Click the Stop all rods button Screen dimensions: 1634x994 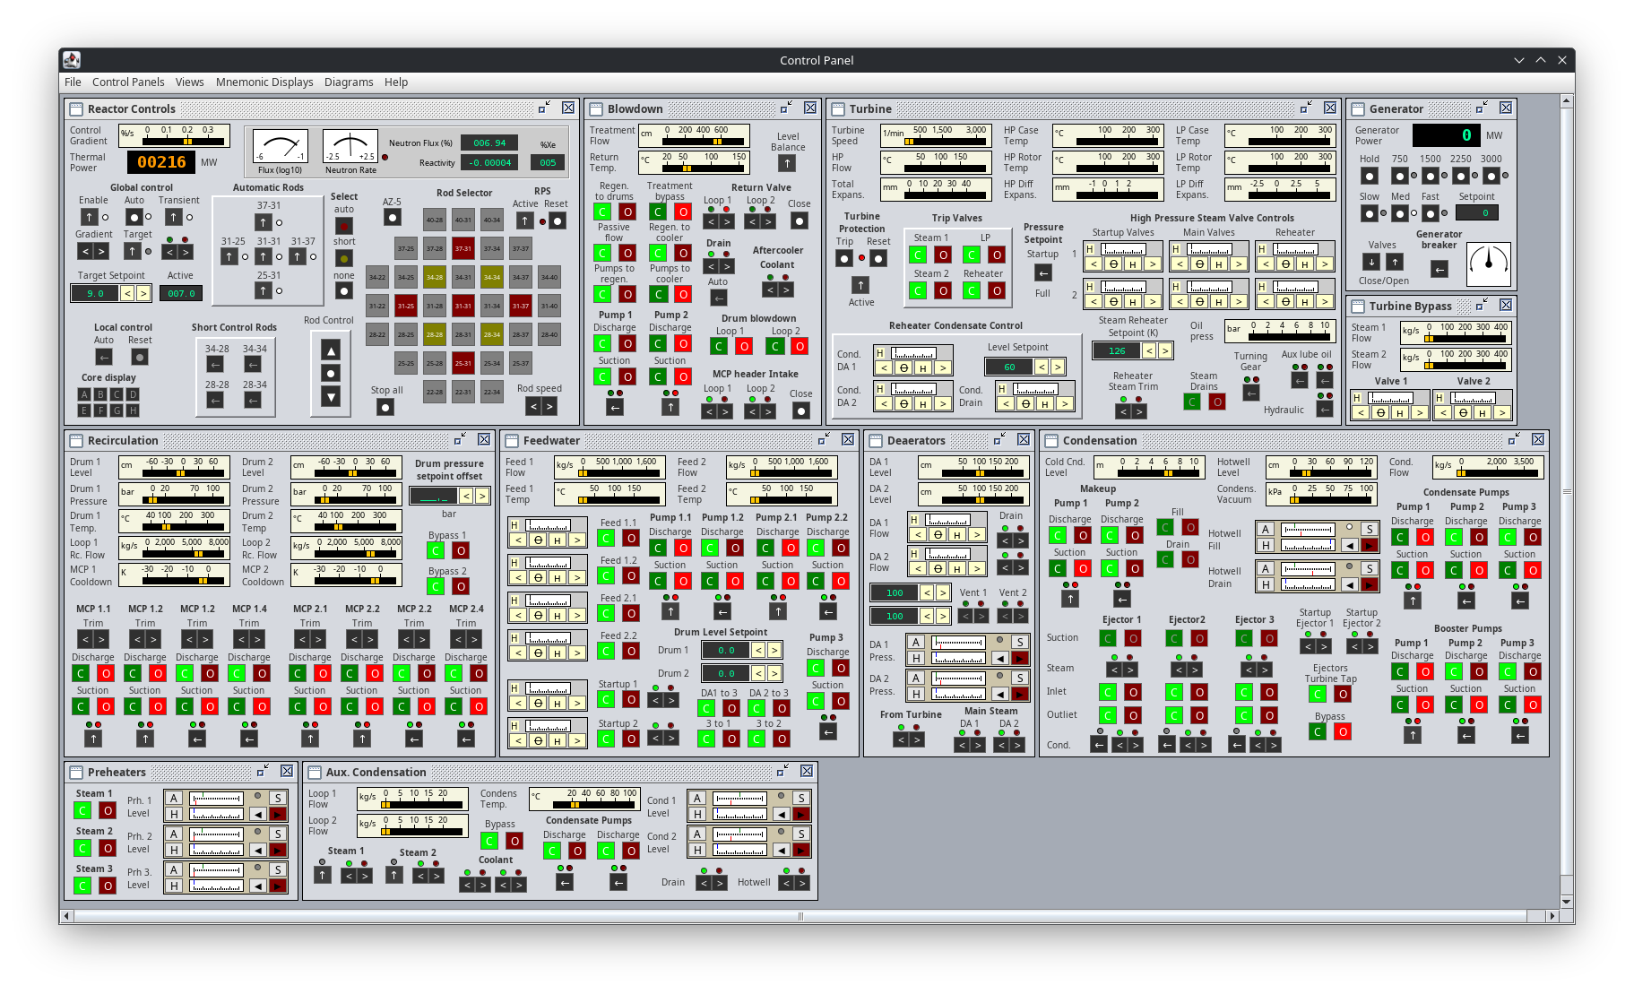[x=385, y=407]
